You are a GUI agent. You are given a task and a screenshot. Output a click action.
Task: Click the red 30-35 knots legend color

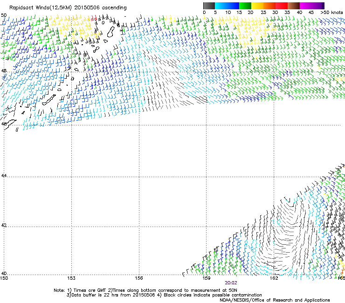click(x=282, y=6)
